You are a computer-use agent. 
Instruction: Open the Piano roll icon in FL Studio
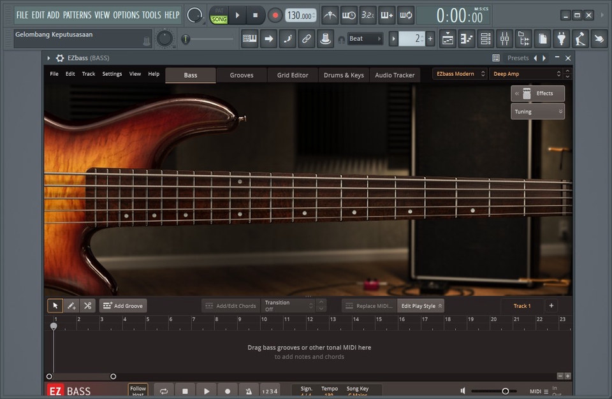pyautogui.click(x=467, y=39)
